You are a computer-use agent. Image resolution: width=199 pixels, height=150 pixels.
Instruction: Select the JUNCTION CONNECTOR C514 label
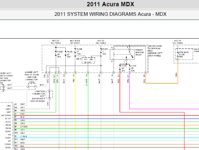[31, 77]
